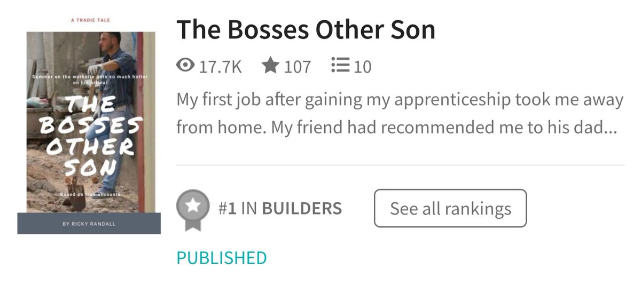Select the book cover thumbnail
This screenshot has width=641, height=285.
[x=89, y=127]
